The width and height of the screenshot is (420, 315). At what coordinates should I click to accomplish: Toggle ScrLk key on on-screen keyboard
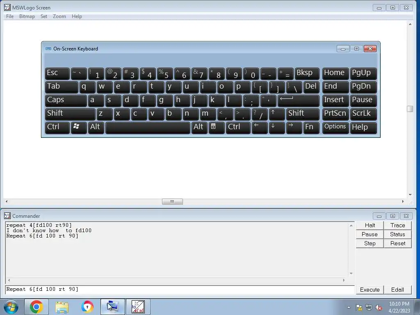pyautogui.click(x=363, y=114)
